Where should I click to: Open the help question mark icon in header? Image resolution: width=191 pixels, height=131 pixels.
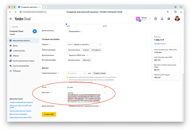155,19
